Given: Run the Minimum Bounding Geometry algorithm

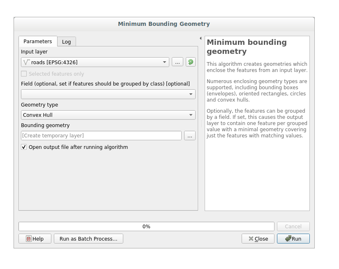Looking at the screenshot, I should [293, 239].
